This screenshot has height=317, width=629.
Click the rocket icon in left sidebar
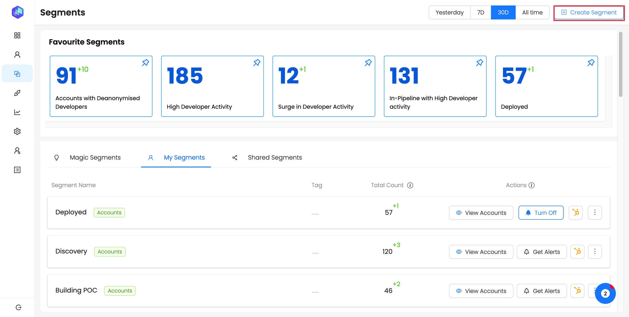tap(17, 93)
